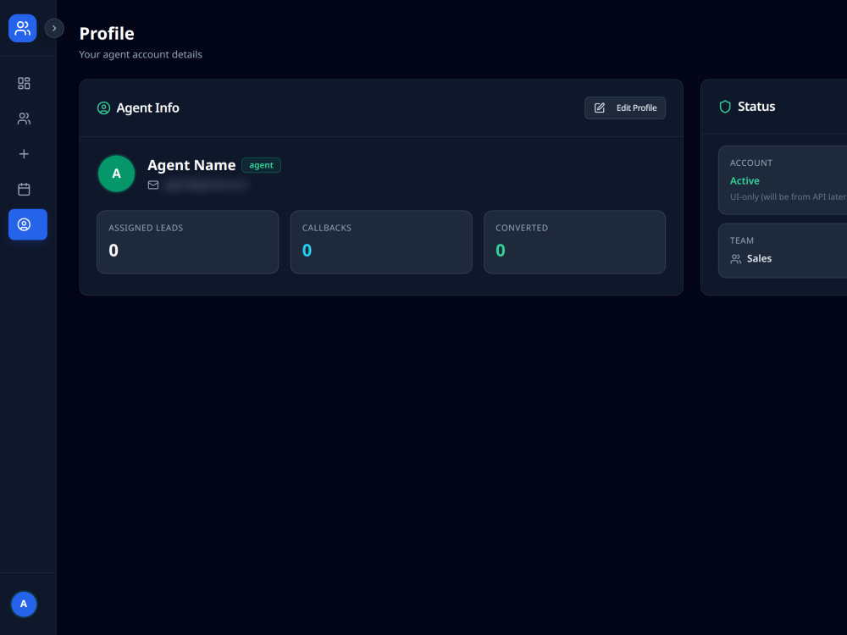Screen dimensions: 847x635
Task: Click the 'TEAM' label in Status panel
Action: click(x=742, y=240)
